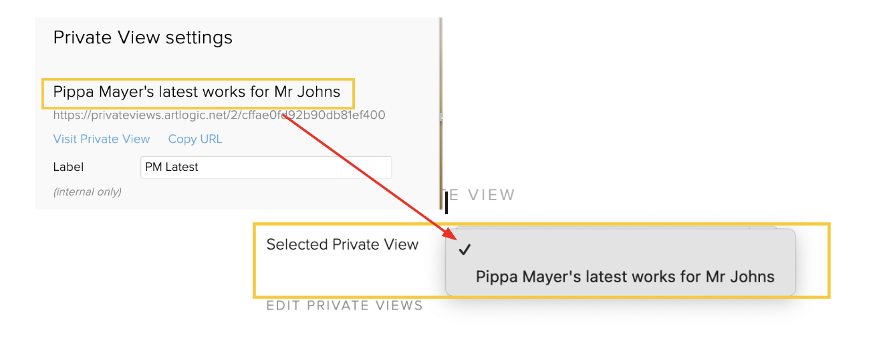Viewport: 889px width, 339px height.
Task: Choose Pippa Mayer's latest works in the dropdown menu
Action: 624,276
